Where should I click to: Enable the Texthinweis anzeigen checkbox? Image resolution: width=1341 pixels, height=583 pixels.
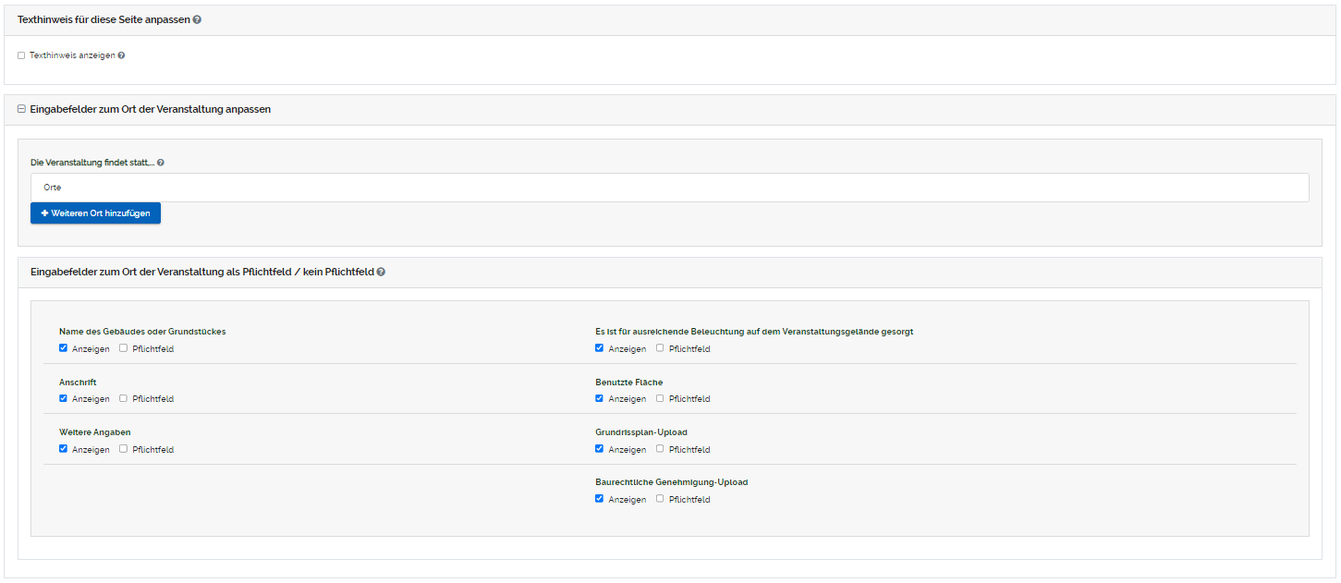21,55
